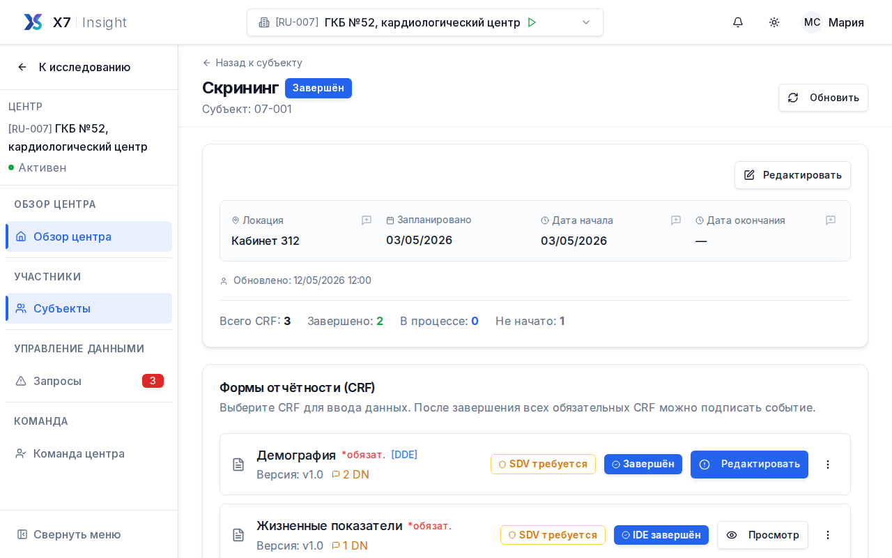892x558 pixels.
Task: Click the 2 DN indicator for Демография
Action: 351,474
